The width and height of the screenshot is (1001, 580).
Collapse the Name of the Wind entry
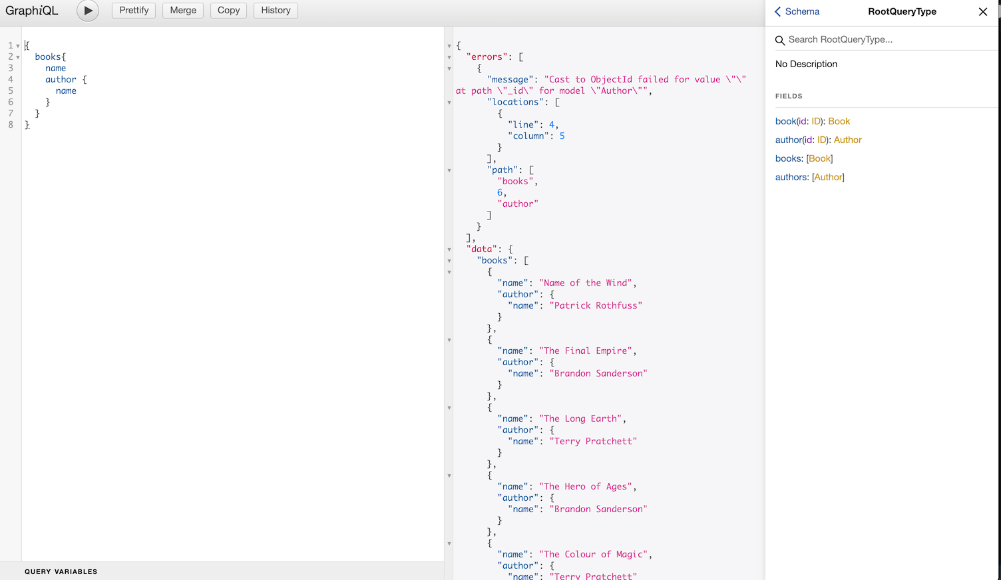(449, 272)
